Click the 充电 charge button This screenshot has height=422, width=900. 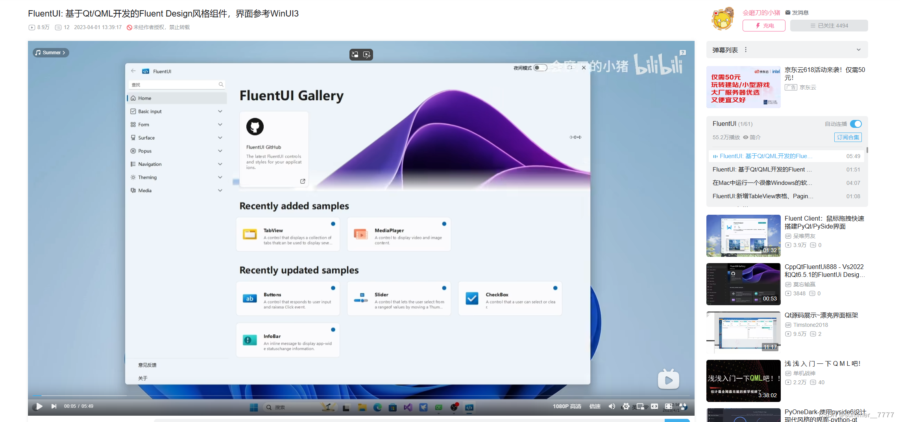coord(764,26)
